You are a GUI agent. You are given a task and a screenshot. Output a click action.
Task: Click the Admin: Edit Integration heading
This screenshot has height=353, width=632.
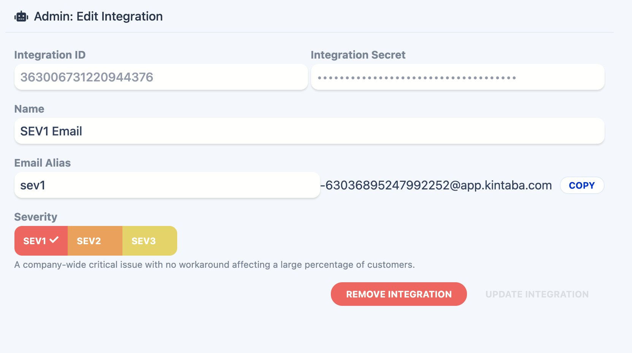(98, 16)
